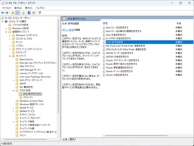194x146 pixels.
Task: Expand the コントロール パネル node
Action: 10,39
